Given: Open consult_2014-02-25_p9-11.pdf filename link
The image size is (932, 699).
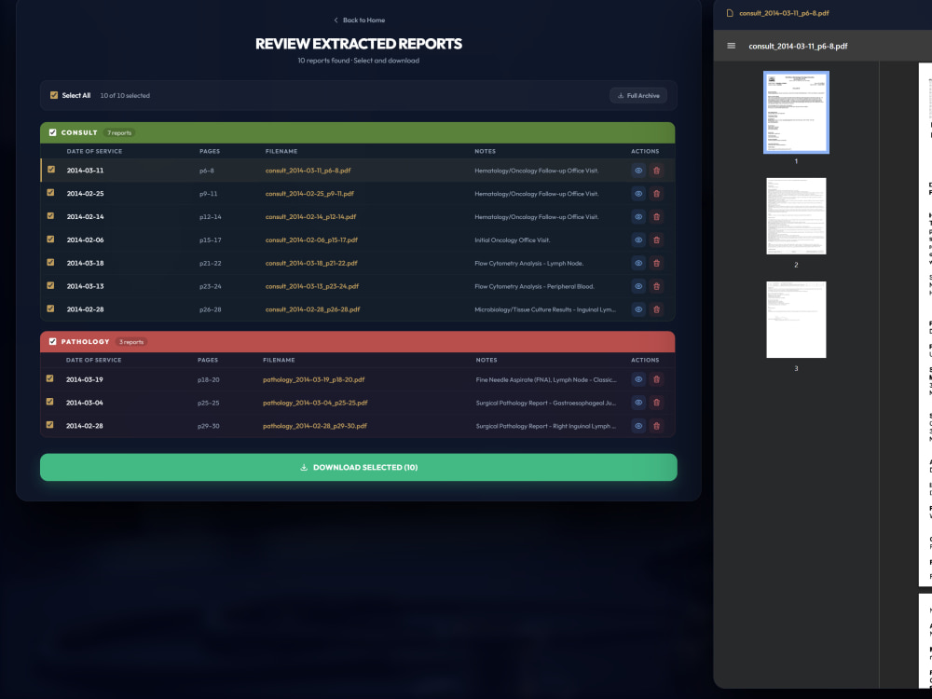Looking at the screenshot, I should [309, 194].
